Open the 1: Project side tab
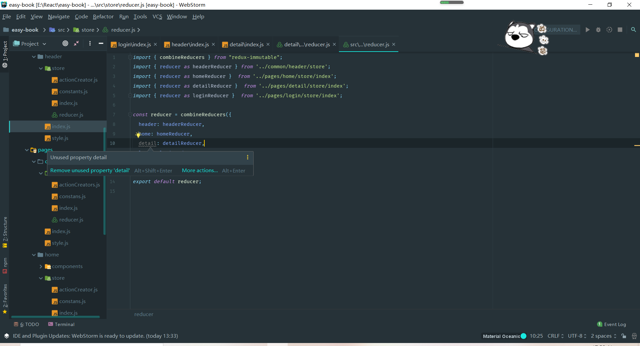Viewport: 640px width, 346px height. click(x=5, y=54)
